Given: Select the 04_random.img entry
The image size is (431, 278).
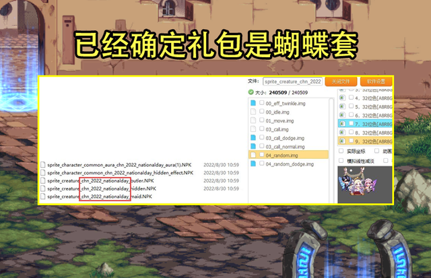Looking at the screenshot, I should point(281,155).
